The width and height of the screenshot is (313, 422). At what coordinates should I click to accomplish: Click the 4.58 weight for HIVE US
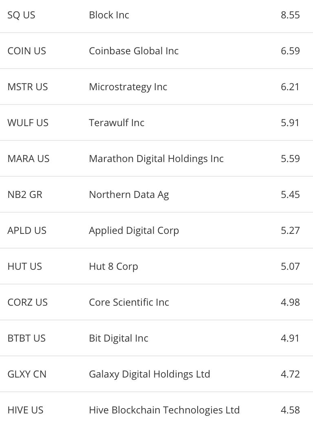click(290, 410)
